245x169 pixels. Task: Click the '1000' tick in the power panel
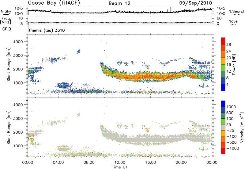pos(18,83)
